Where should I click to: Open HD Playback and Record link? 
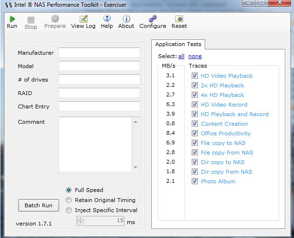pos(234,114)
